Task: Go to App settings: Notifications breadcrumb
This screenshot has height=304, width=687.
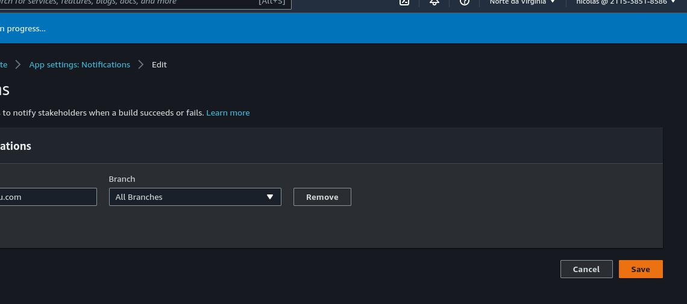Action: coord(80,65)
